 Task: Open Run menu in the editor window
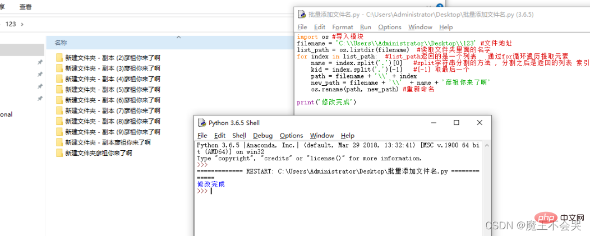[365, 27]
